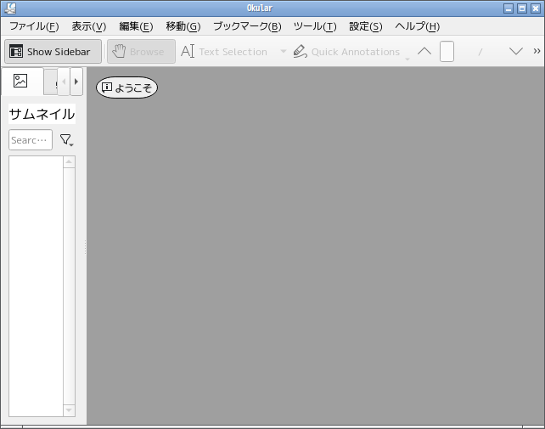Open the ヘルプ(H) menu
This screenshot has height=429, width=545.
tap(417, 26)
